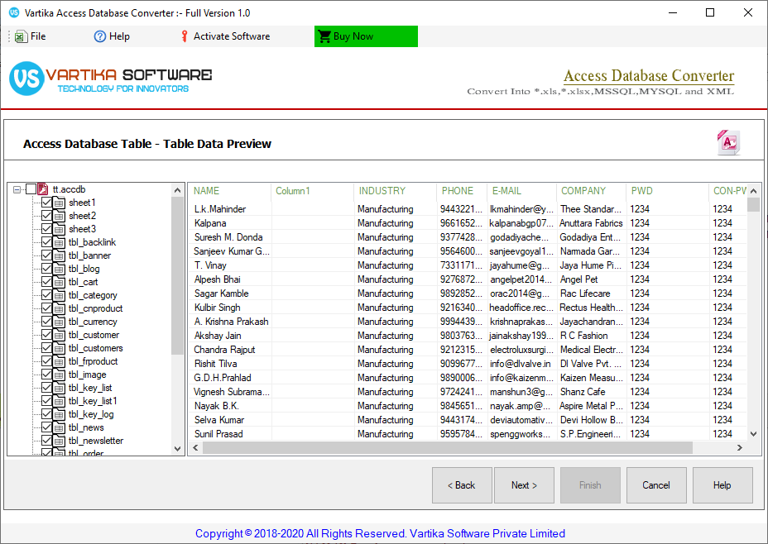The image size is (768, 544).
Task: Uncheck the sheet2 checkbox
Action: pyautogui.click(x=47, y=216)
